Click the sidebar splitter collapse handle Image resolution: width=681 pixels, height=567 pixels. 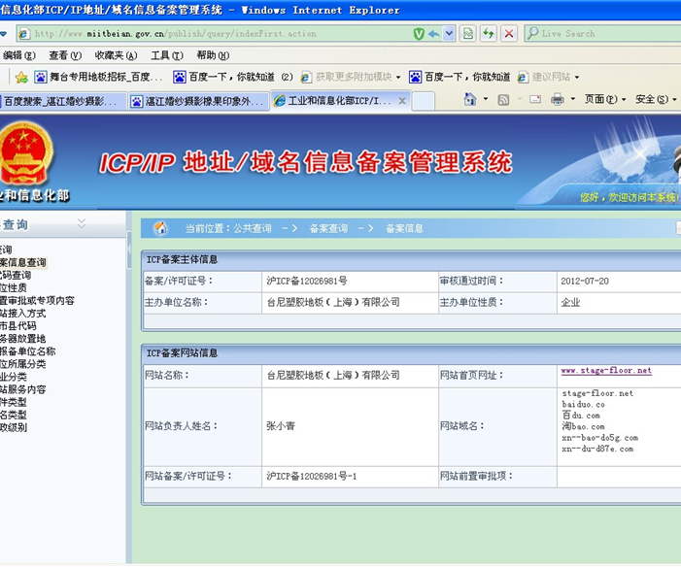click(x=128, y=250)
